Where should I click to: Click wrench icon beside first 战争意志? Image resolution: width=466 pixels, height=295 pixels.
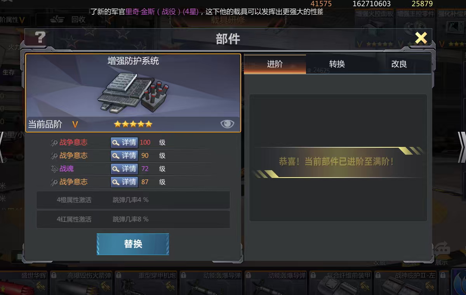54,143
